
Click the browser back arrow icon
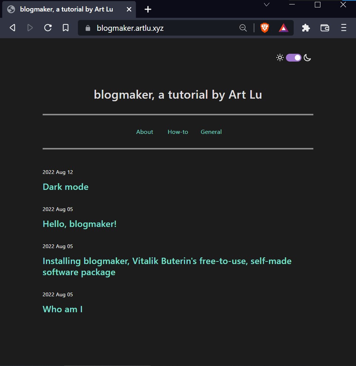[12, 28]
